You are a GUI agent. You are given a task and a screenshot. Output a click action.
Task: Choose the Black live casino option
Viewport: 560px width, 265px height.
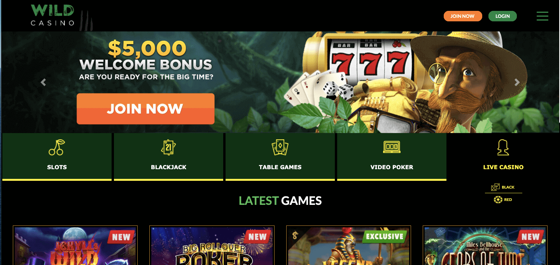pos(503,187)
